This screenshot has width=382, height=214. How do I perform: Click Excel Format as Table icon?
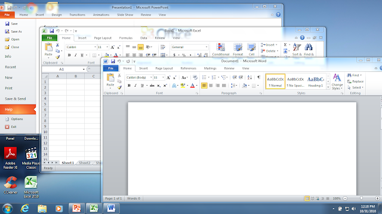[x=238, y=50]
